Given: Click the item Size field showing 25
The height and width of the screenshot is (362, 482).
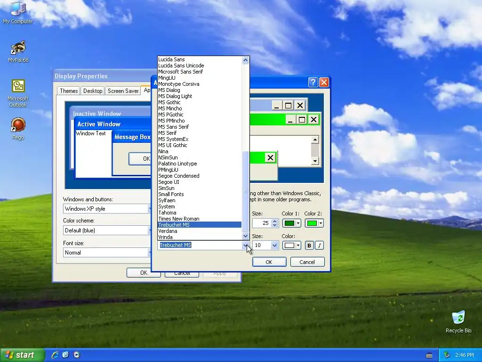Looking at the screenshot, I should (x=262, y=223).
